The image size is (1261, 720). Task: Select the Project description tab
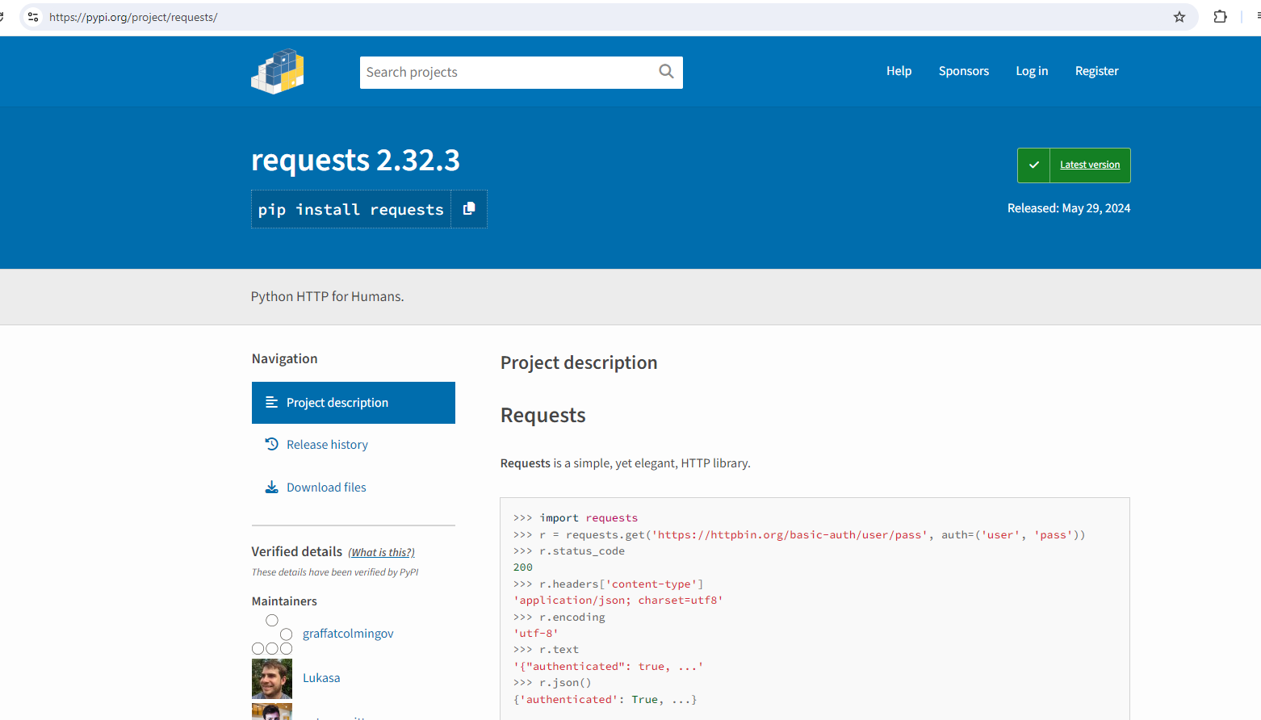pyautogui.click(x=354, y=403)
